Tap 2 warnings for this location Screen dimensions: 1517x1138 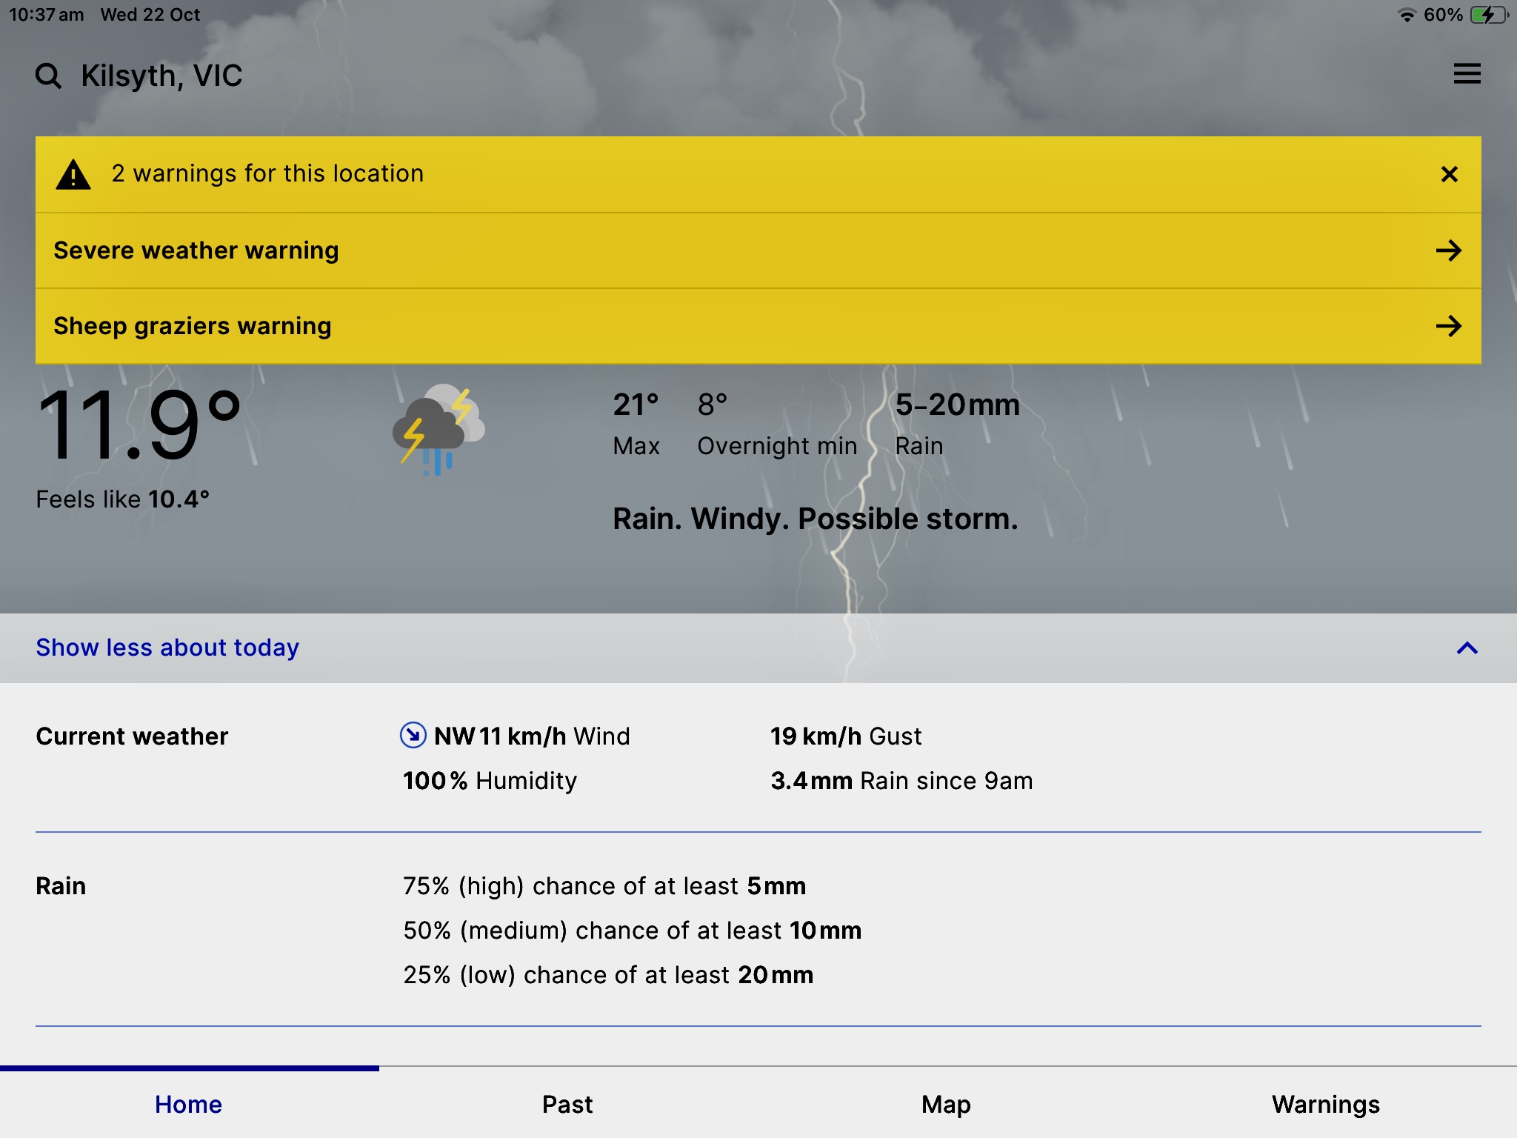267,173
